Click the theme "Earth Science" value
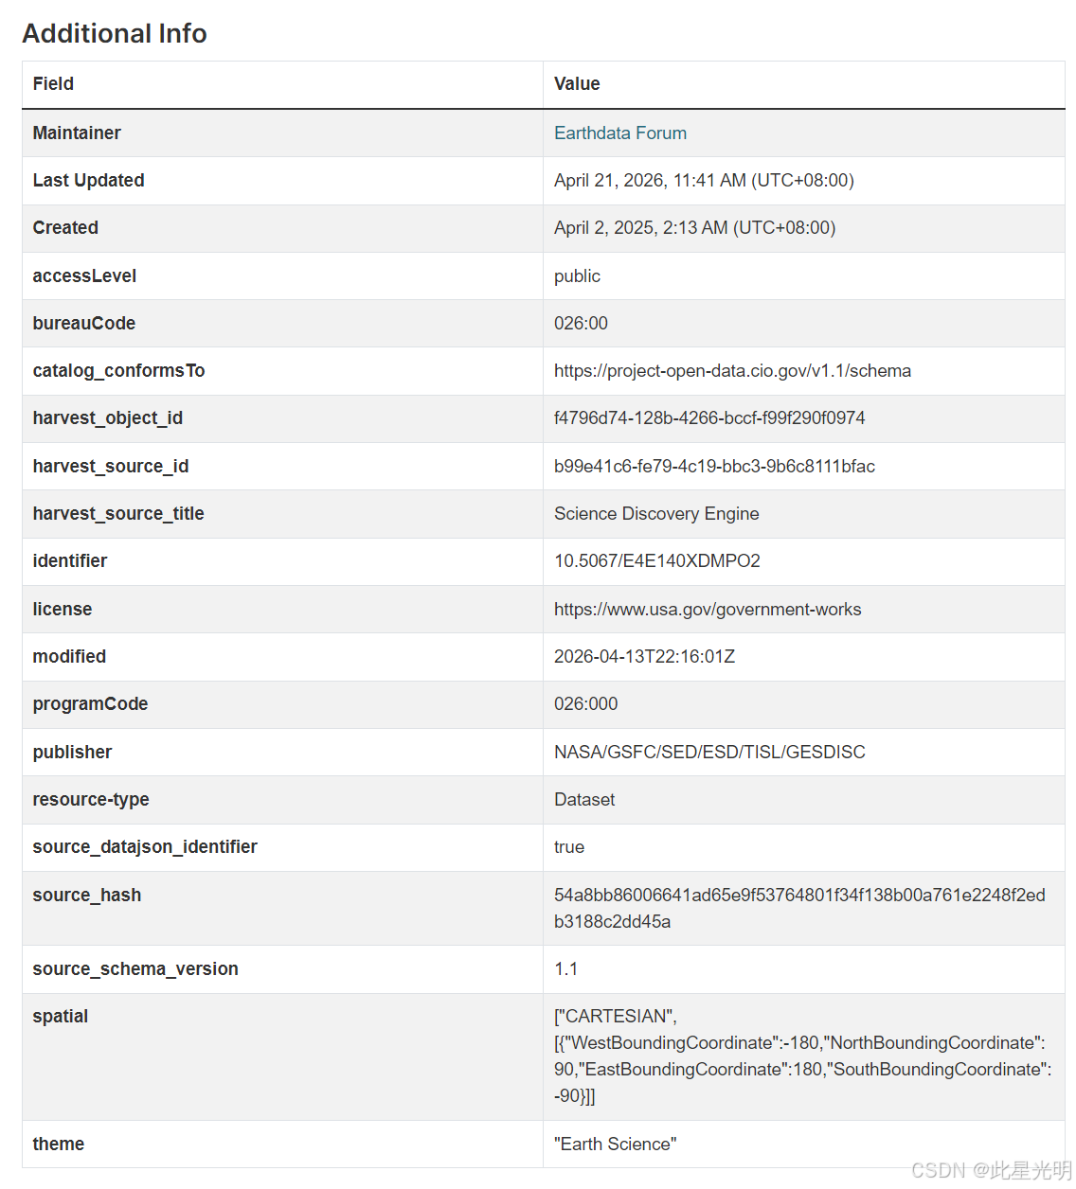1076x1189 pixels. (x=615, y=1145)
